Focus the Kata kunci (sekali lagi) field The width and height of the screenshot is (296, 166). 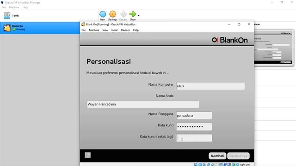pyautogui.click(x=194, y=138)
